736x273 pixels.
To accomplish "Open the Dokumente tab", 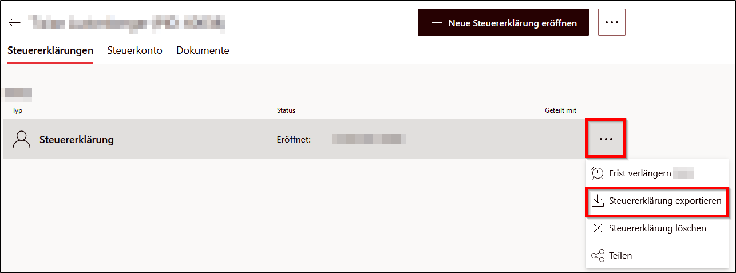I will (x=203, y=50).
